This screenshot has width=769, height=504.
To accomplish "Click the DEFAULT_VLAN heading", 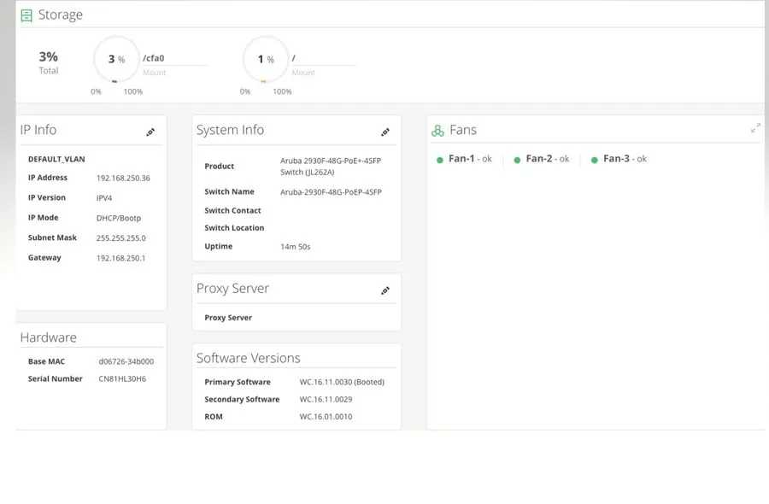I will 56,159.
